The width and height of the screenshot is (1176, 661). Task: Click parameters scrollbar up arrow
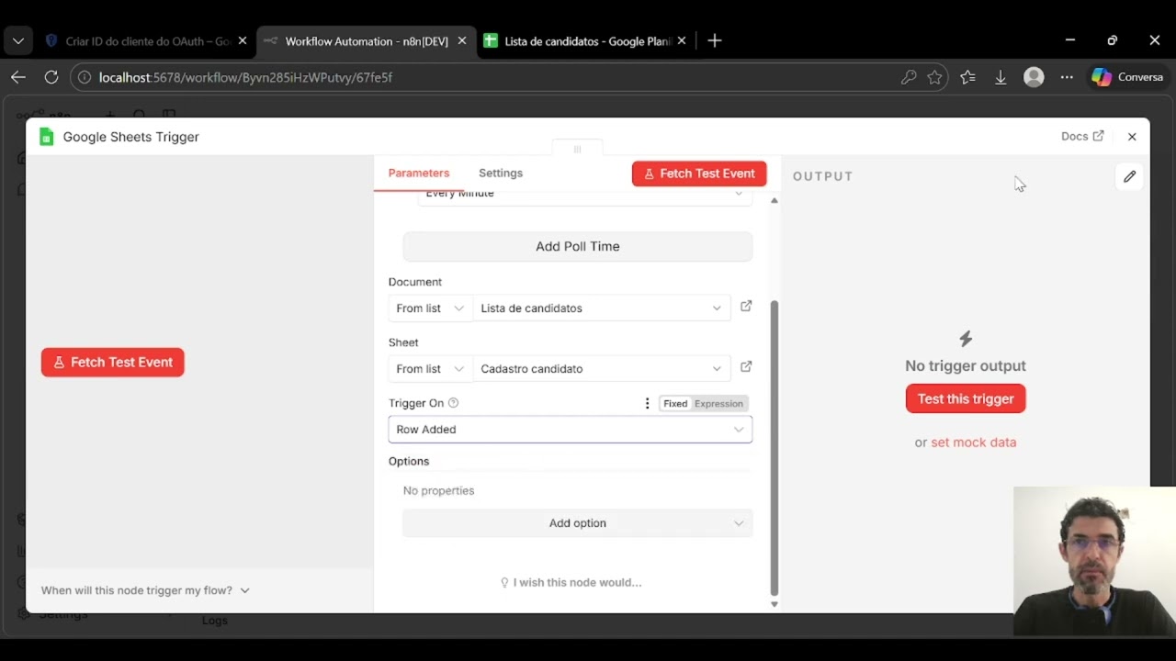coord(774,200)
